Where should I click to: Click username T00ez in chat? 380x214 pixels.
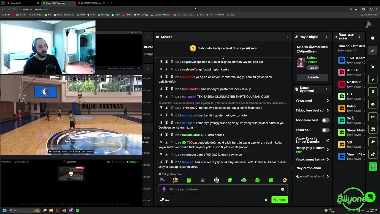191,142
